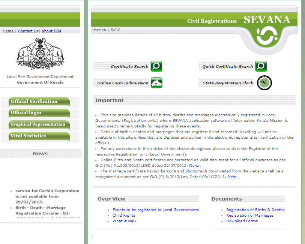The height and width of the screenshot is (244, 305).
Task: Click the State Registration clock label
Action: pyautogui.click(x=228, y=83)
